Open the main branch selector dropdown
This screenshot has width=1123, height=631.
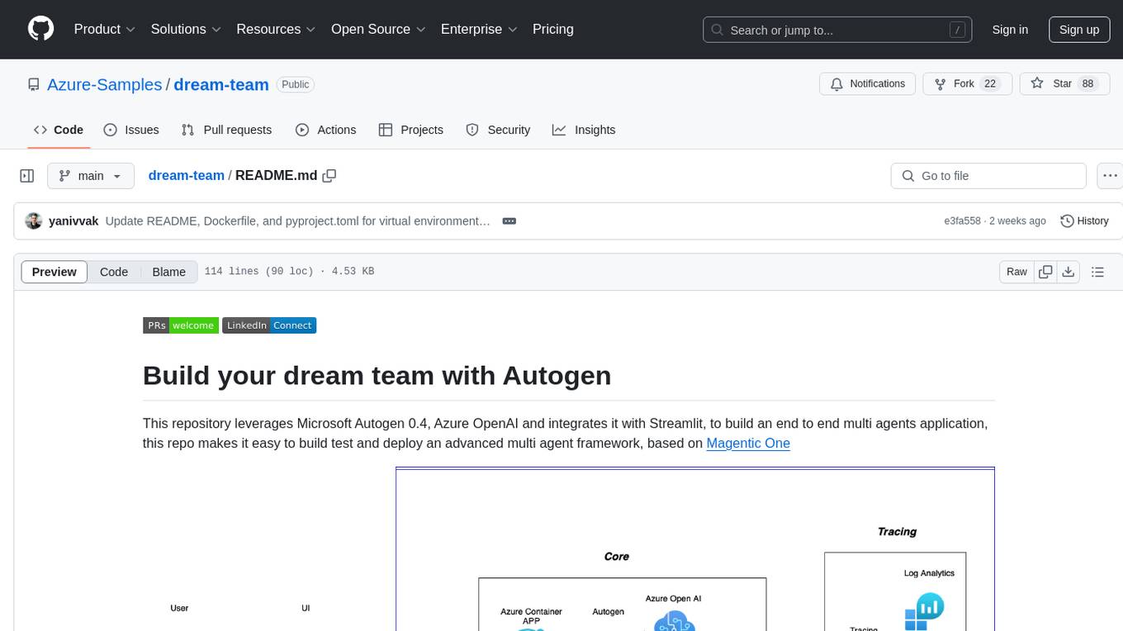tap(91, 176)
